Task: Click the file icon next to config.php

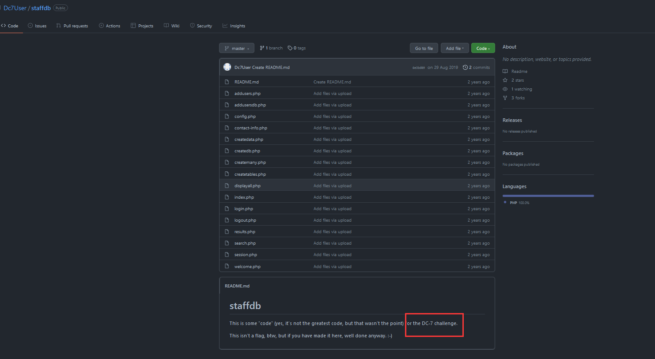Action: click(x=227, y=117)
